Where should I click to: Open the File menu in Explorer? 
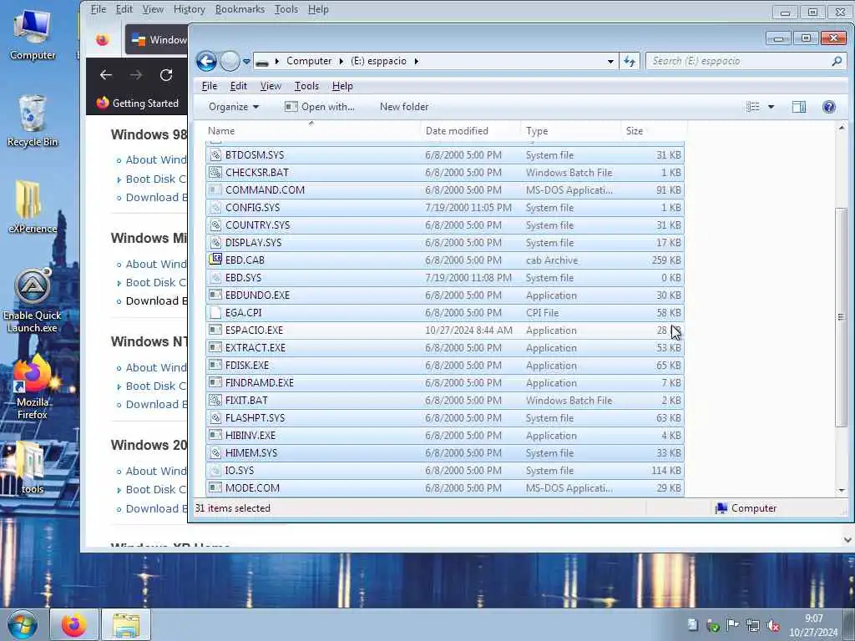(210, 86)
